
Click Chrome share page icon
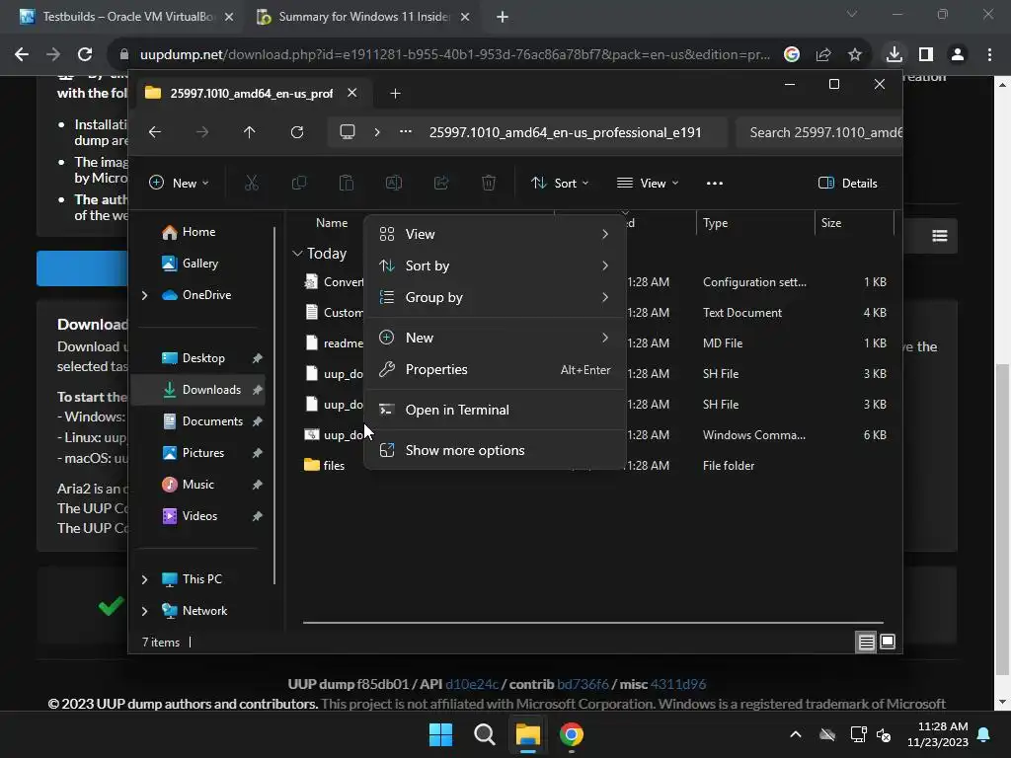tap(823, 54)
